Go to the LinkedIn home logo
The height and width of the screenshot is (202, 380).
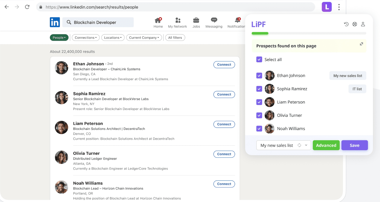coord(55,22)
